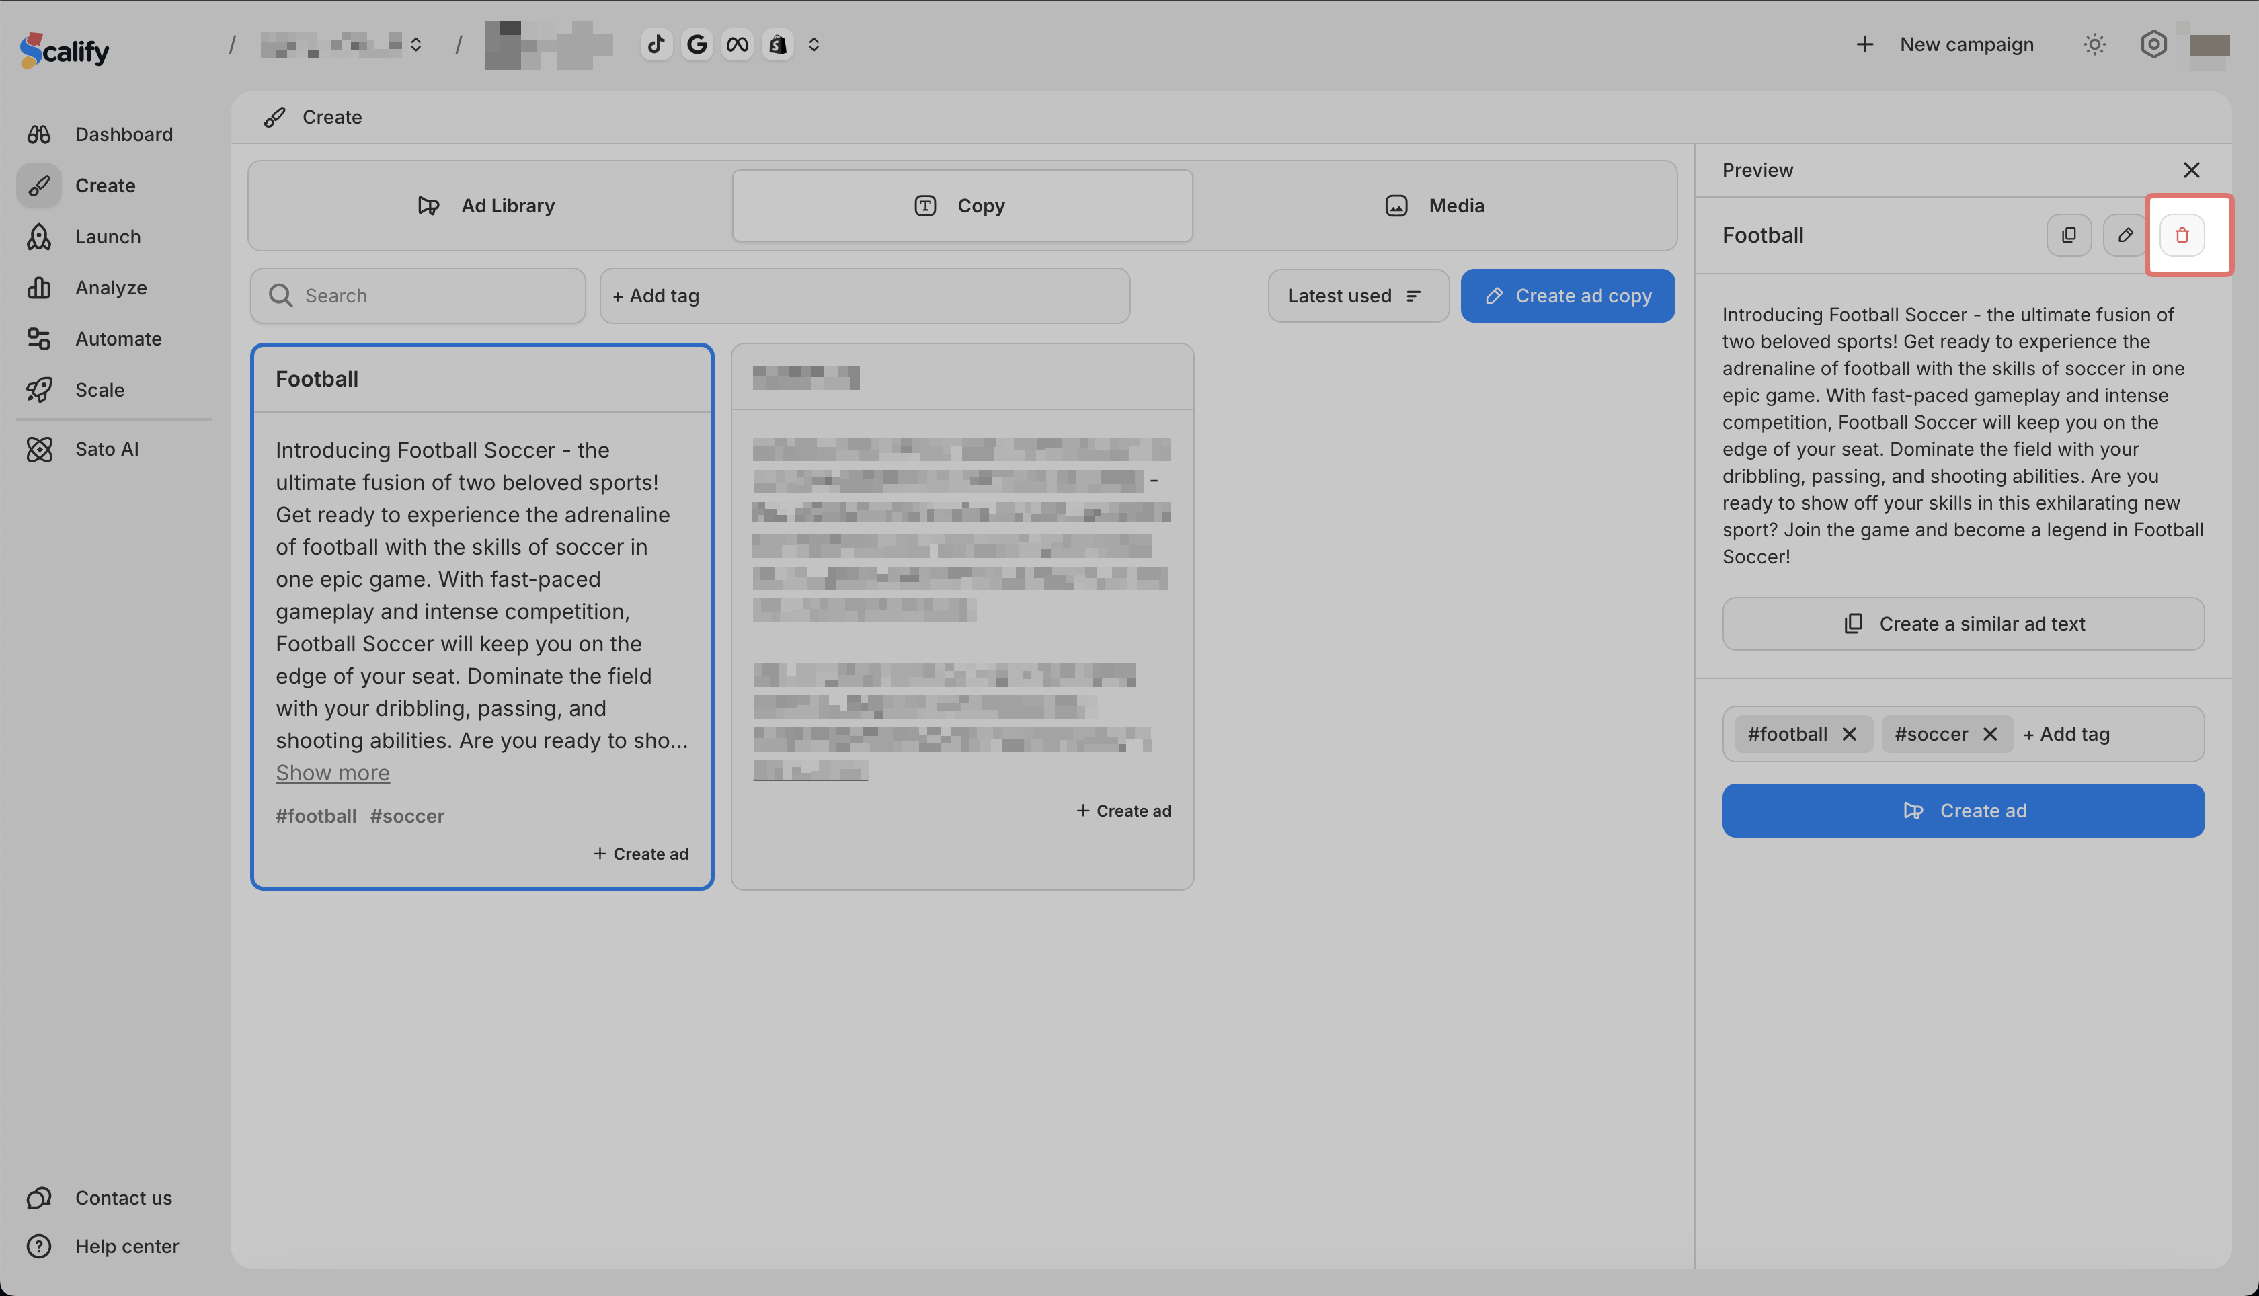
Task: Switch to the Media tab
Action: [1435, 206]
